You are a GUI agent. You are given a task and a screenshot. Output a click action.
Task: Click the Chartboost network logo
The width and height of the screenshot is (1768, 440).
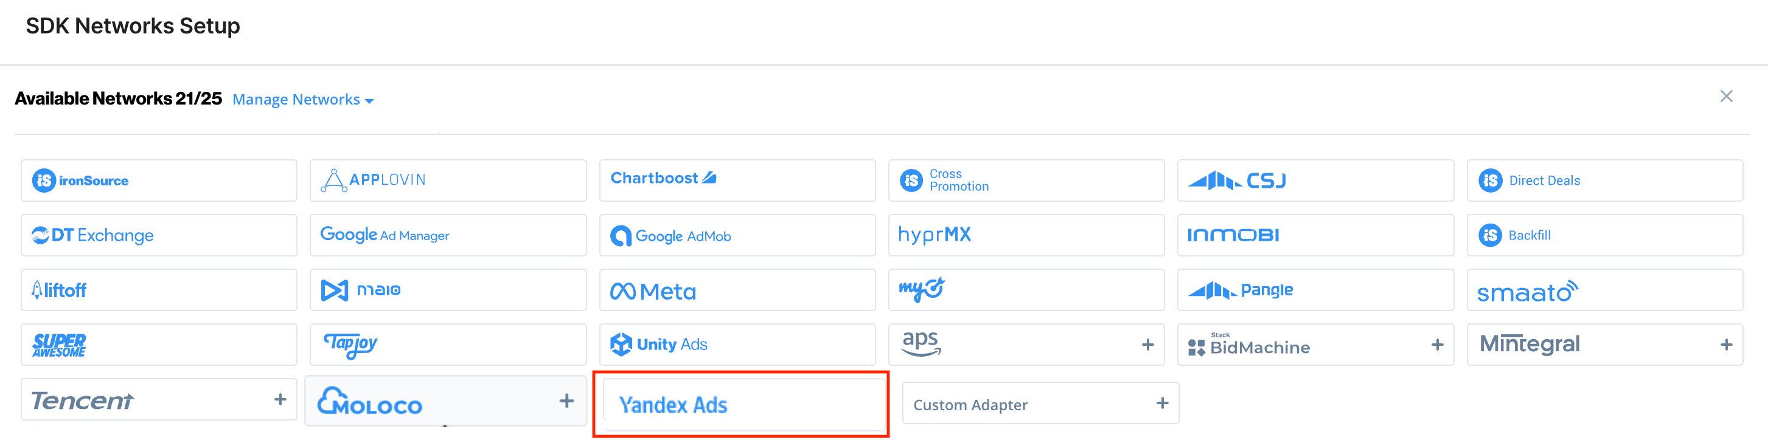point(663,179)
